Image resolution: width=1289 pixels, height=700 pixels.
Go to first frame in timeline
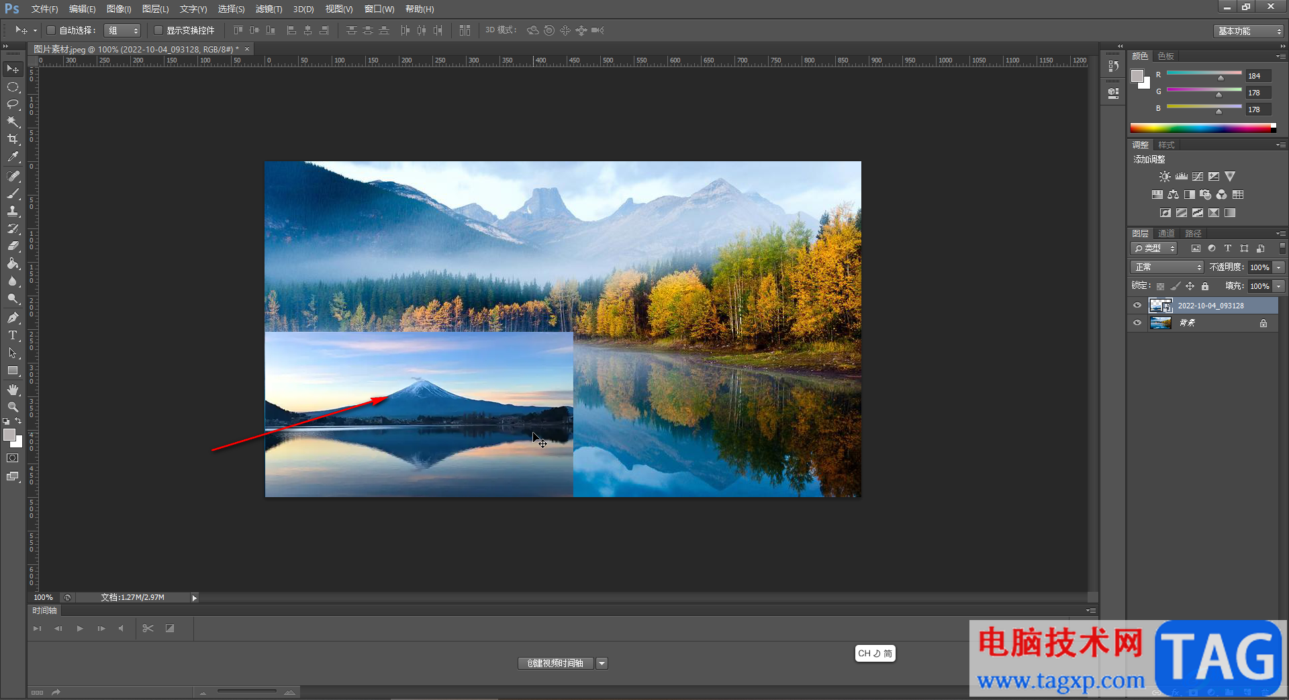pos(37,628)
